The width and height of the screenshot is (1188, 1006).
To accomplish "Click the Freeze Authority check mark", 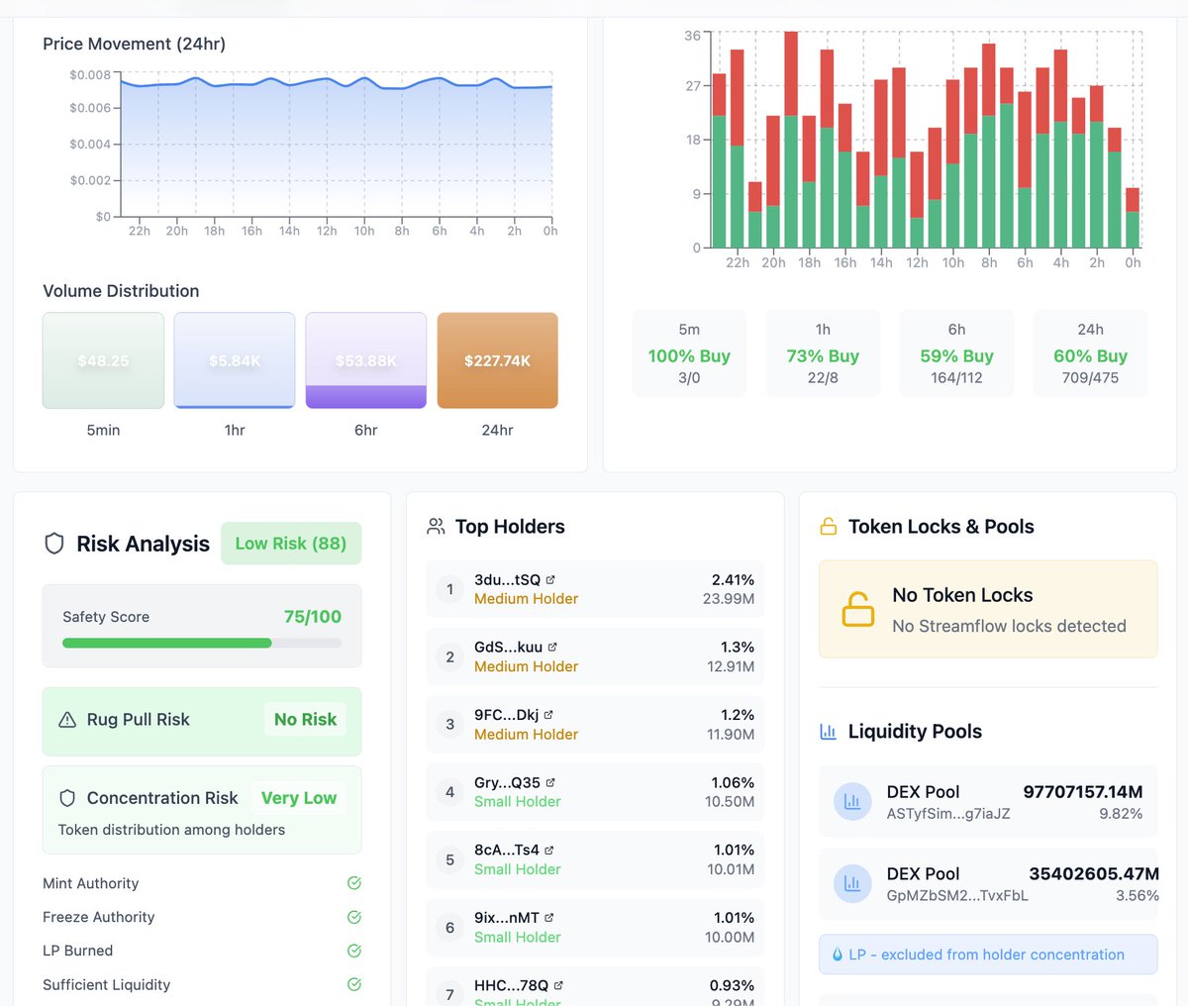I will (x=354, y=917).
